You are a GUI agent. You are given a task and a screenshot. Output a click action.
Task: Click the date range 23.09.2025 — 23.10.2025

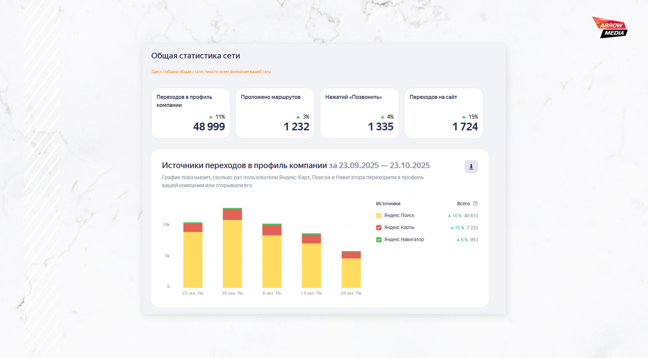point(384,165)
